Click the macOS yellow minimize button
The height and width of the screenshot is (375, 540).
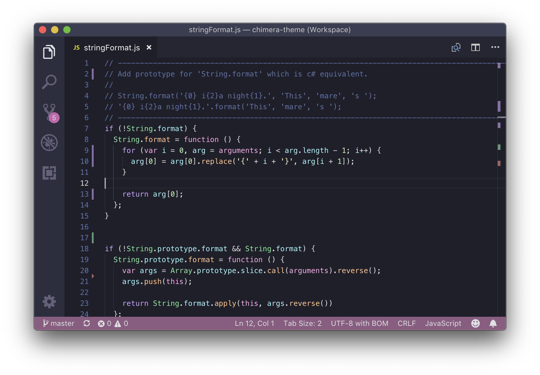55,30
